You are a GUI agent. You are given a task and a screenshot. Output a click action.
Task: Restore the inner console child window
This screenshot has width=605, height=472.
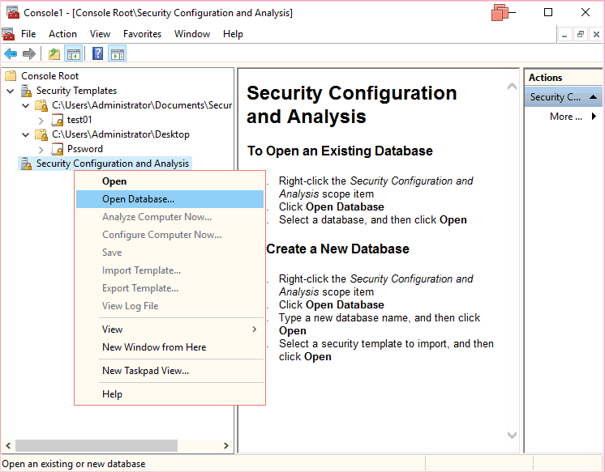(x=581, y=35)
